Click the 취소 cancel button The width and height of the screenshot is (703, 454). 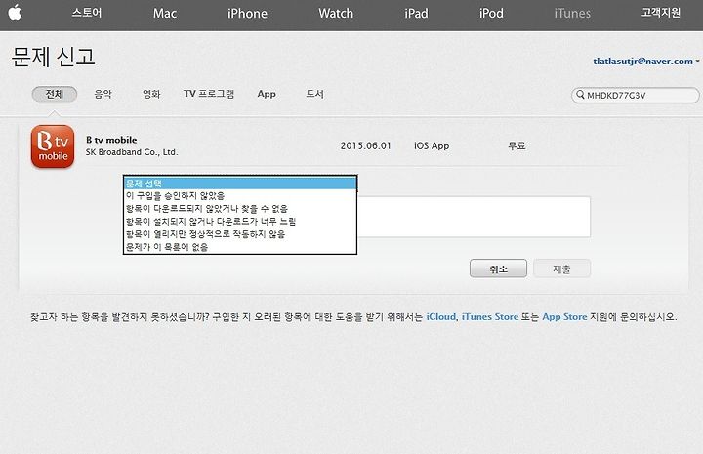coord(498,268)
